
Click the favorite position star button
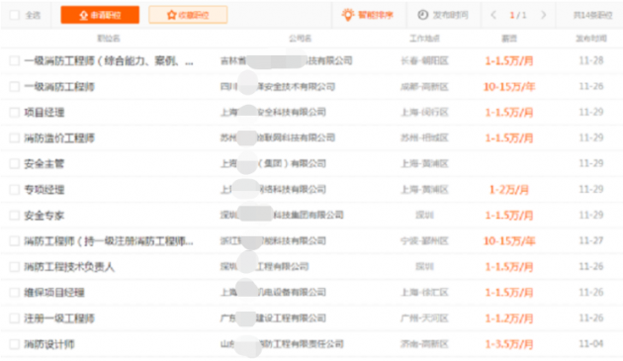point(188,15)
